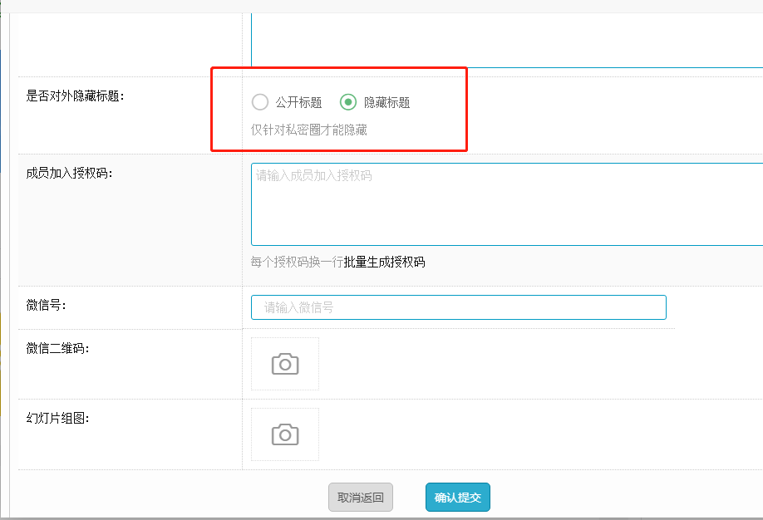Viewport: 763px width, 520px height.
Task: Open the batch generate 批量生成授权码 link
Action: [384, 262]
